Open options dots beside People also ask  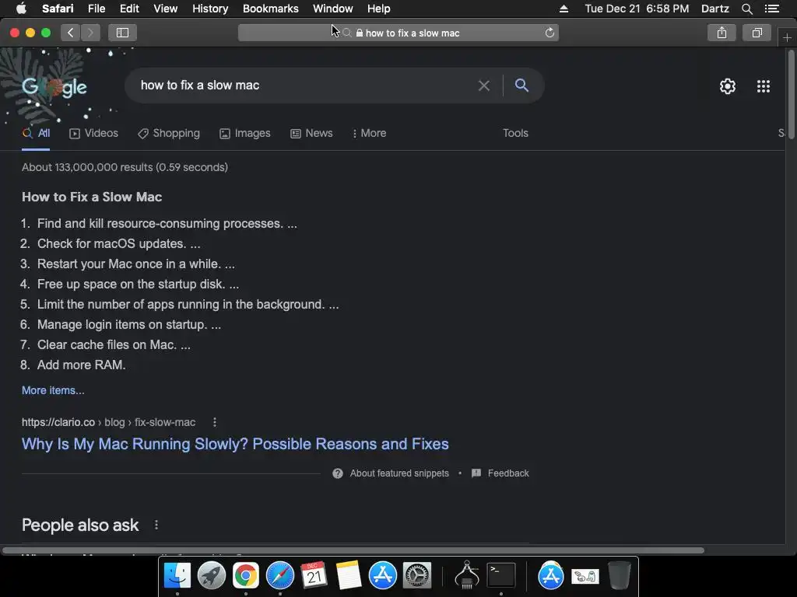(156, 525)
